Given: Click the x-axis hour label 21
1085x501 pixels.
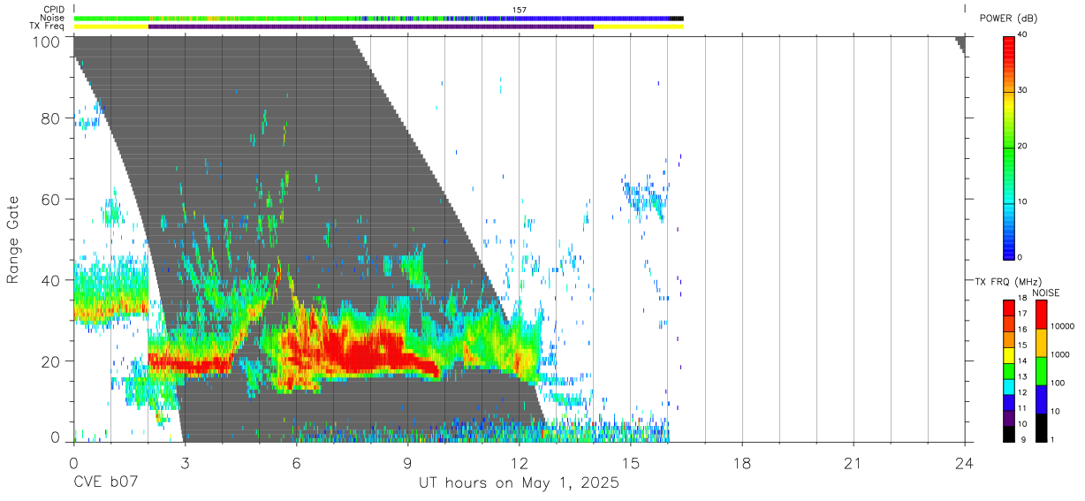Looking at the screenshot, I should coord(853,463).
